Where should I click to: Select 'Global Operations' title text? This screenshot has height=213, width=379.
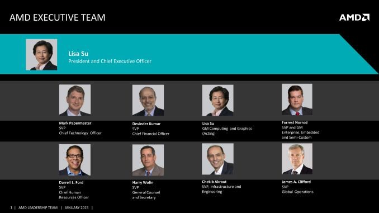[x=297, y=192]
